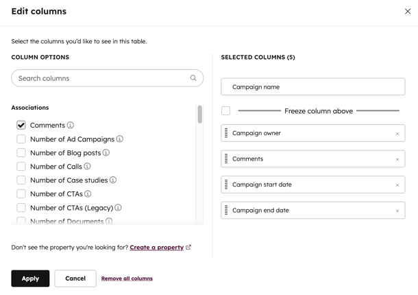
Task: Click the column options scrollbar
Action: point(200,115)
